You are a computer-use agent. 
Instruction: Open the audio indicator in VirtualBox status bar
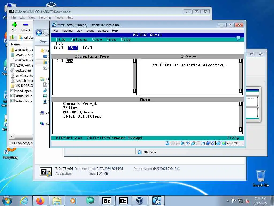coord(183,143)
